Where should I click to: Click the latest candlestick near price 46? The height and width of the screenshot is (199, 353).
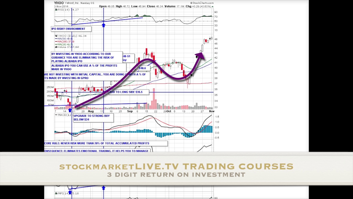click(212, 38)
